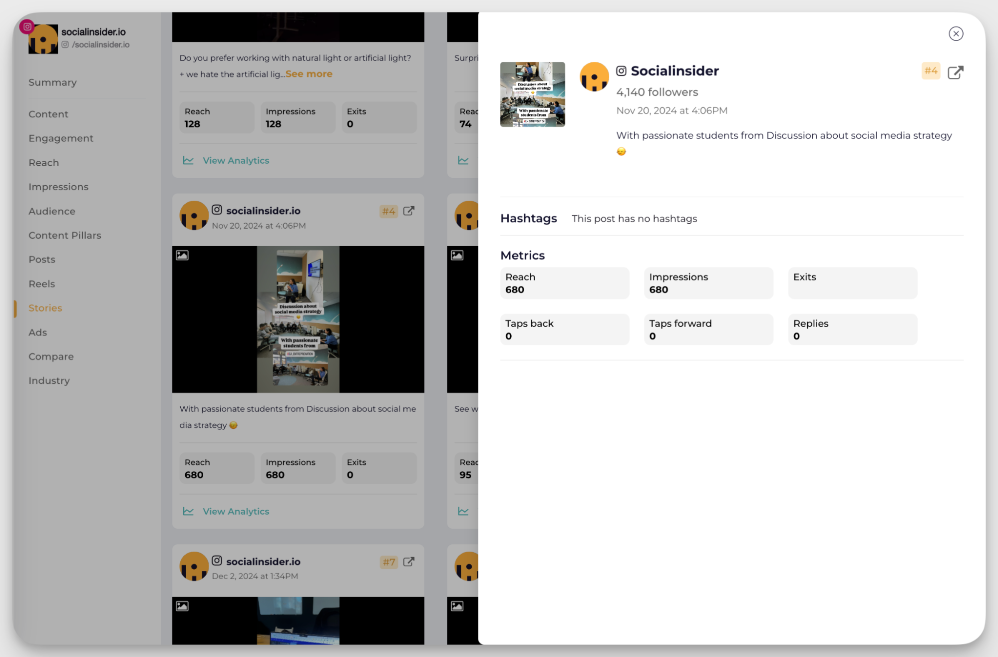998x657 pixels.
Task: Click Impressions 128 on top story card
Action: 298,117
